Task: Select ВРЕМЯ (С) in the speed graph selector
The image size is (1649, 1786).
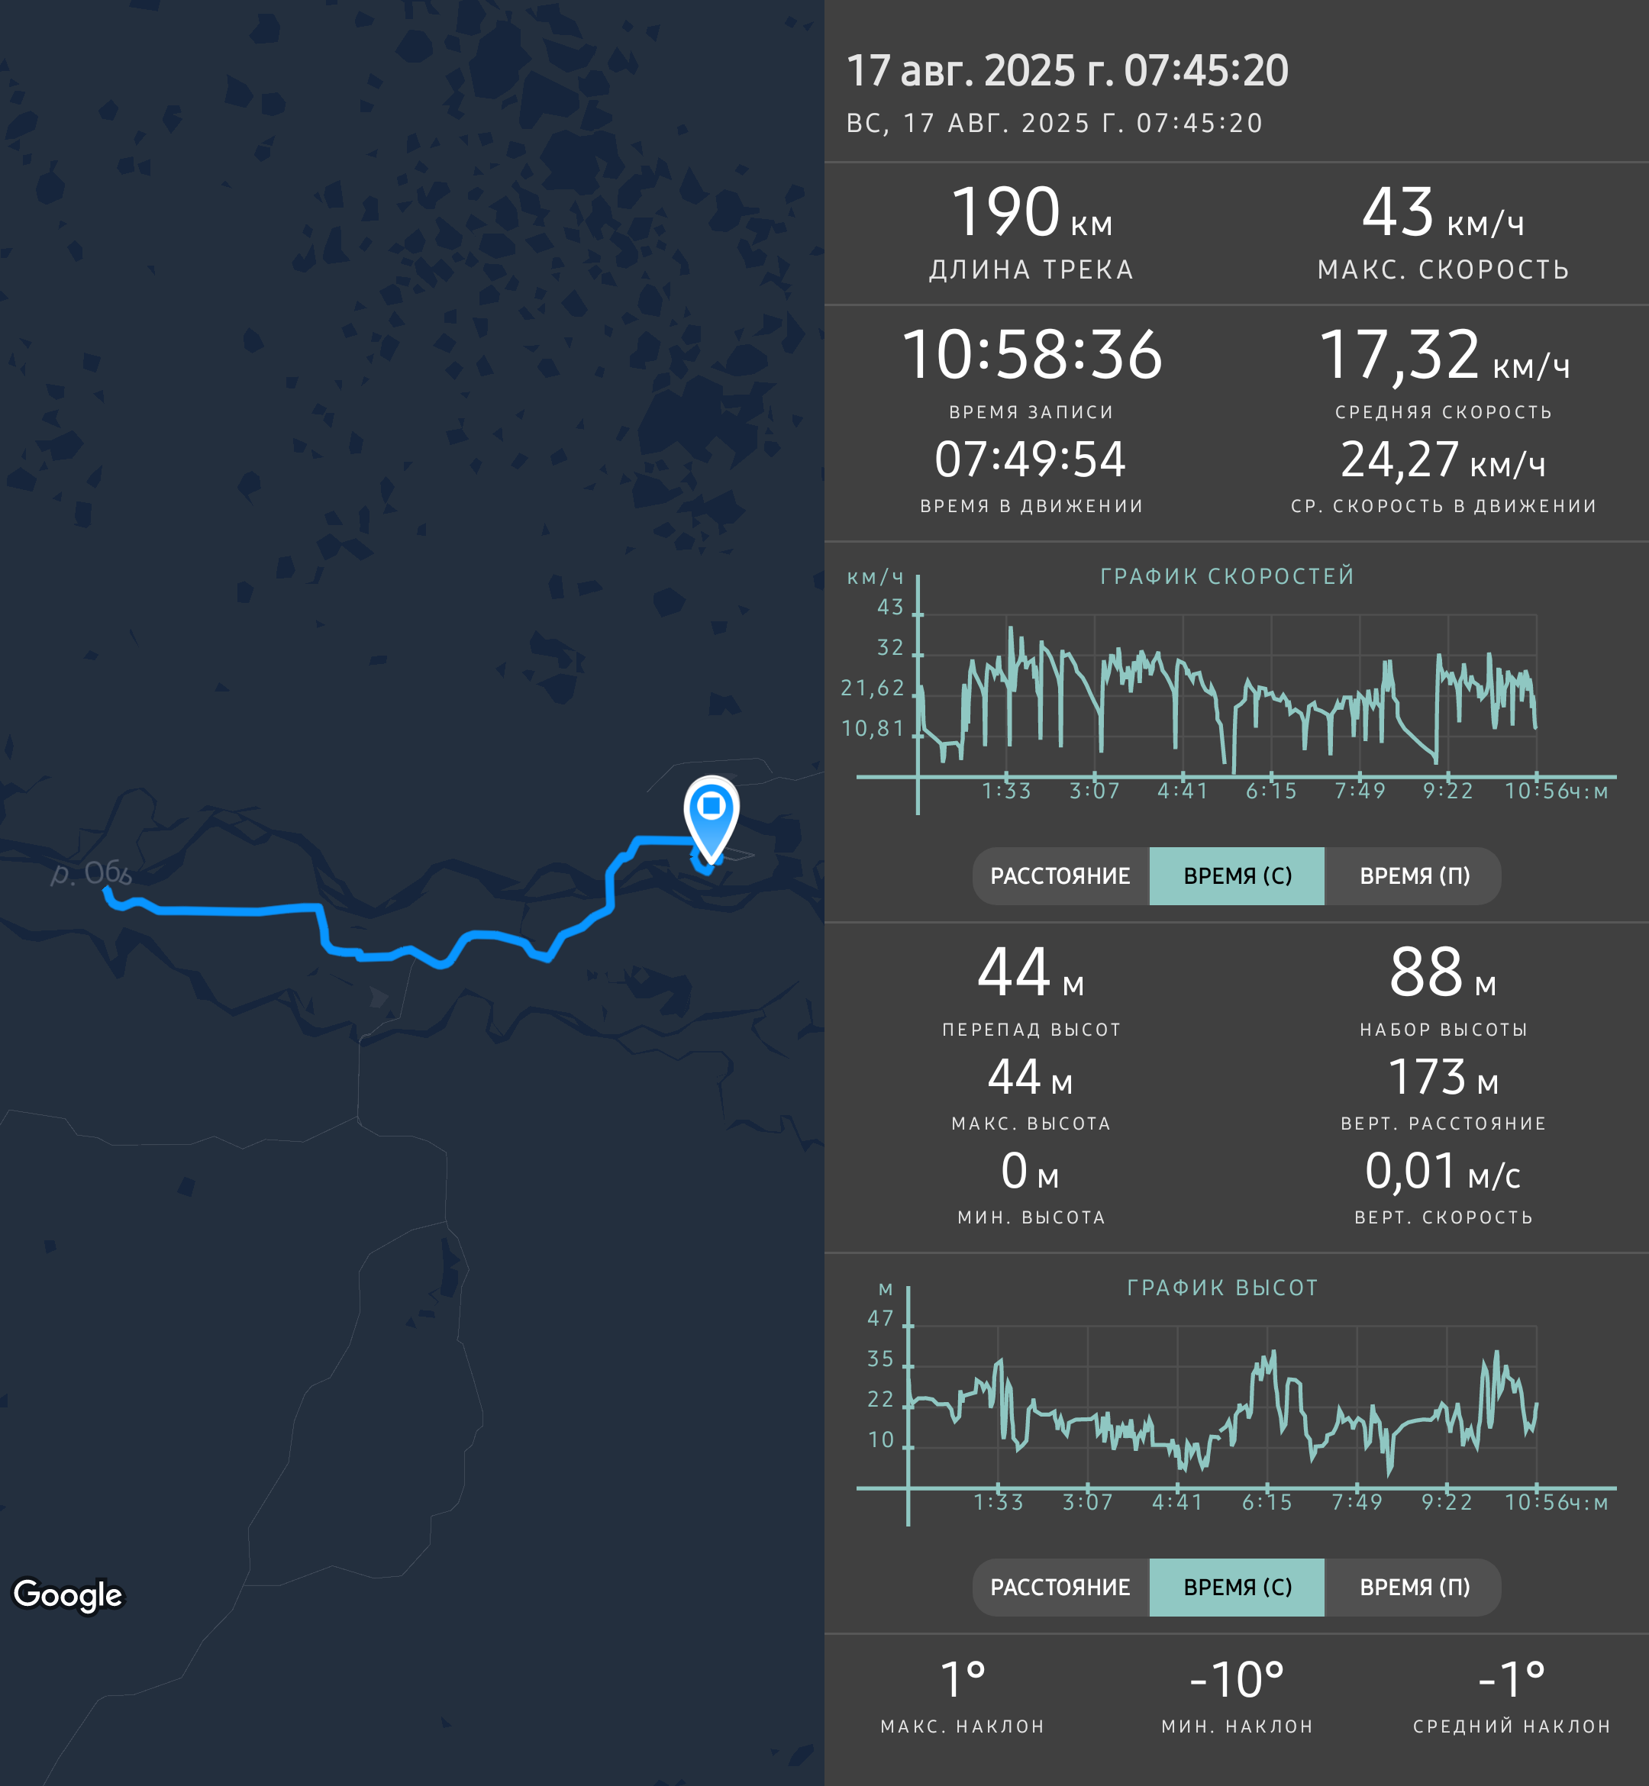Action: [x=1237, y=876]
